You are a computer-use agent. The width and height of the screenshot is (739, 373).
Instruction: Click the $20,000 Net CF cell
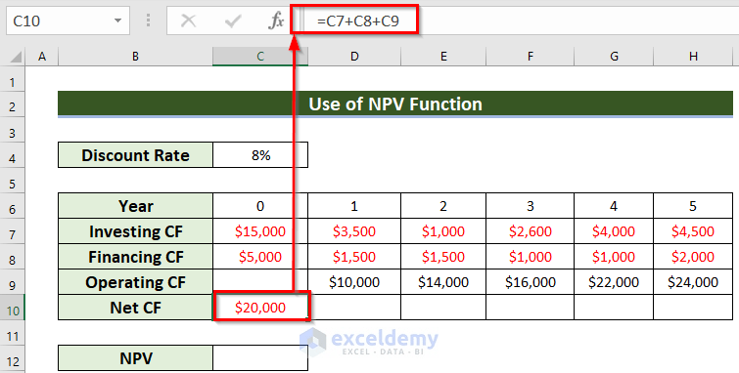click(261, 308)
